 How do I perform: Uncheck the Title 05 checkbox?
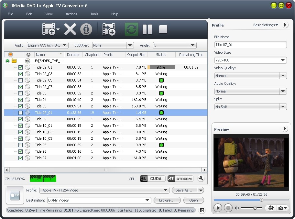(20, 106)
